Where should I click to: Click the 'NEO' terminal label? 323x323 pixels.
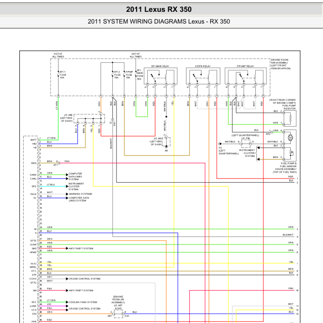point(34,163)
